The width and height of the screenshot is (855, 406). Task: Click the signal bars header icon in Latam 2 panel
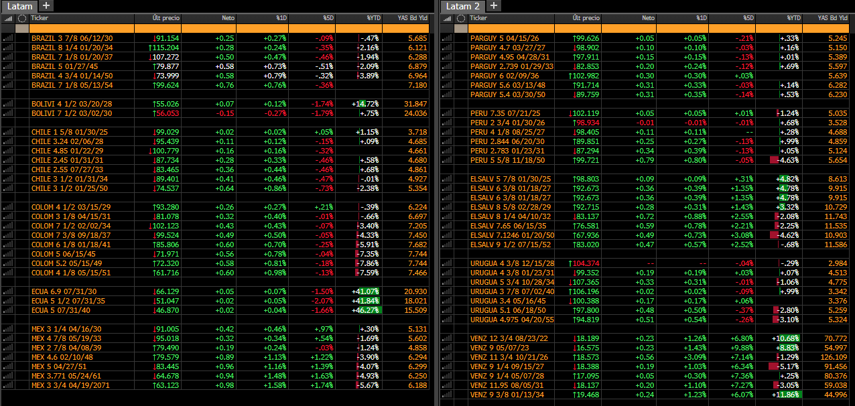click(447, 19)
